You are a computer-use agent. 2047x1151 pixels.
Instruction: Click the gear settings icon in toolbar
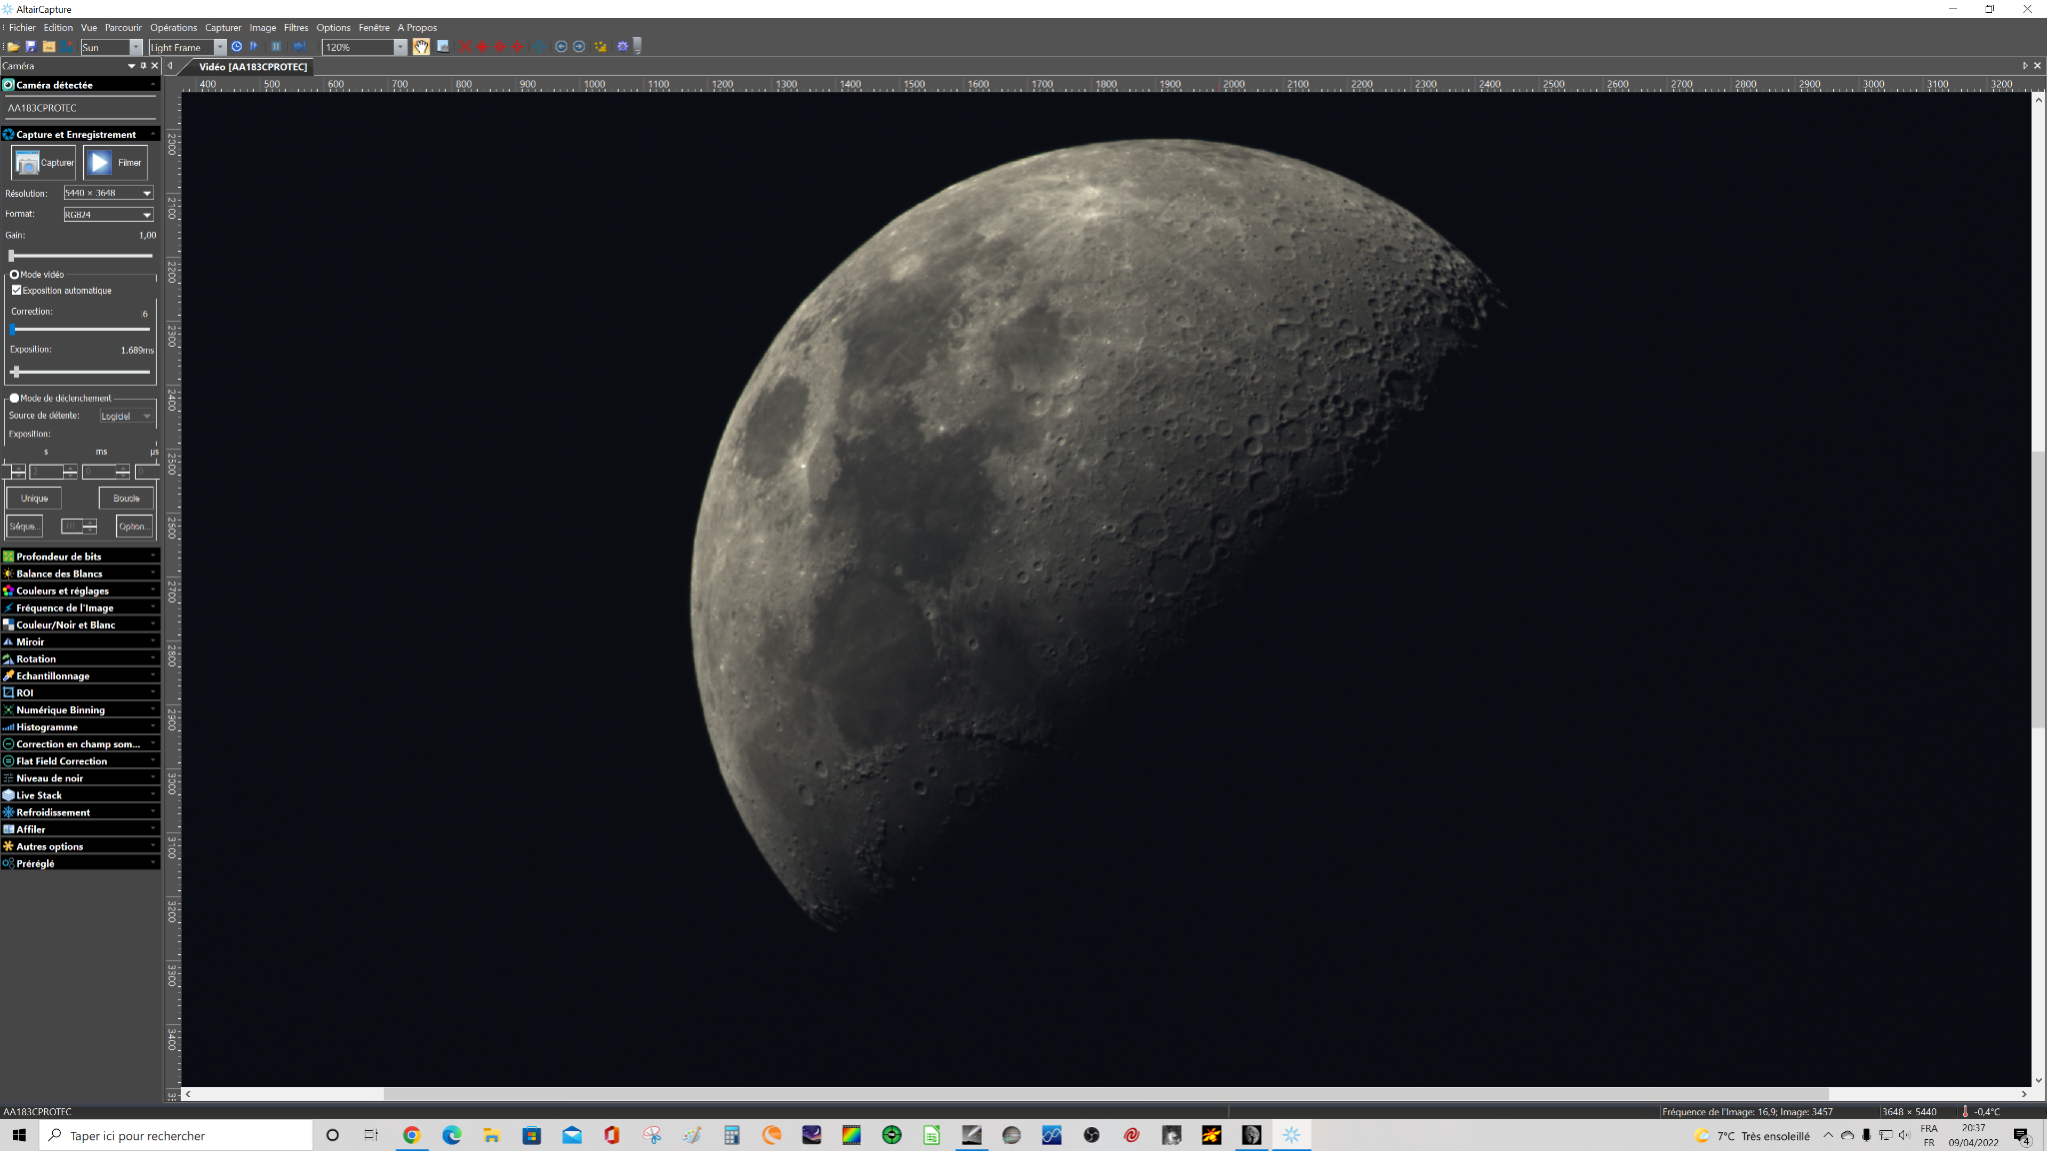pos(622,47)
